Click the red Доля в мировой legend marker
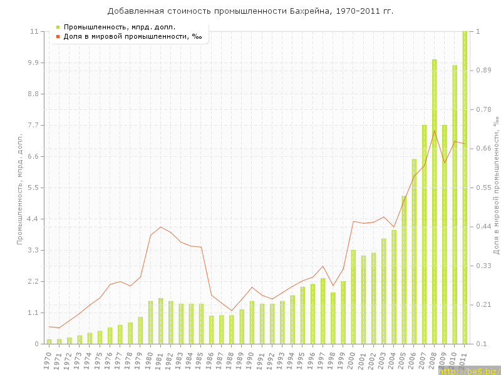 click(x=58, y=36)
